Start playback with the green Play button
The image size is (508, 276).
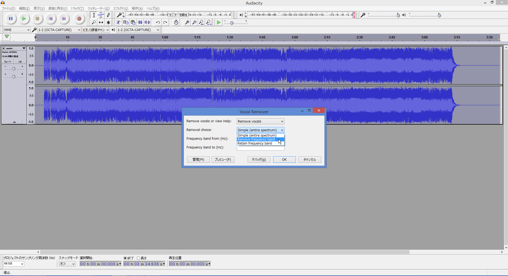pos(24,19)
